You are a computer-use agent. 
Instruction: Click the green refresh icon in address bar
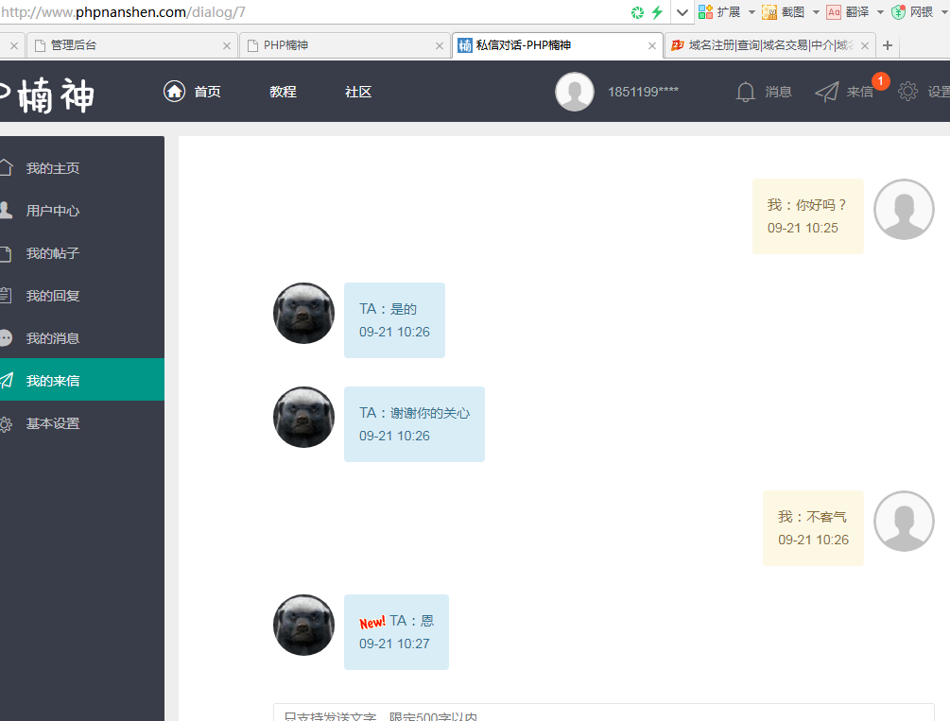(637, 12)
